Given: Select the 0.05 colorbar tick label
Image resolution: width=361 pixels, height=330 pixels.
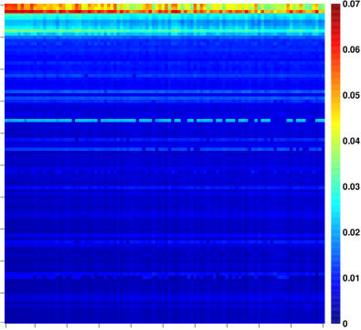Looking at the screenshot, I should 351,95.
